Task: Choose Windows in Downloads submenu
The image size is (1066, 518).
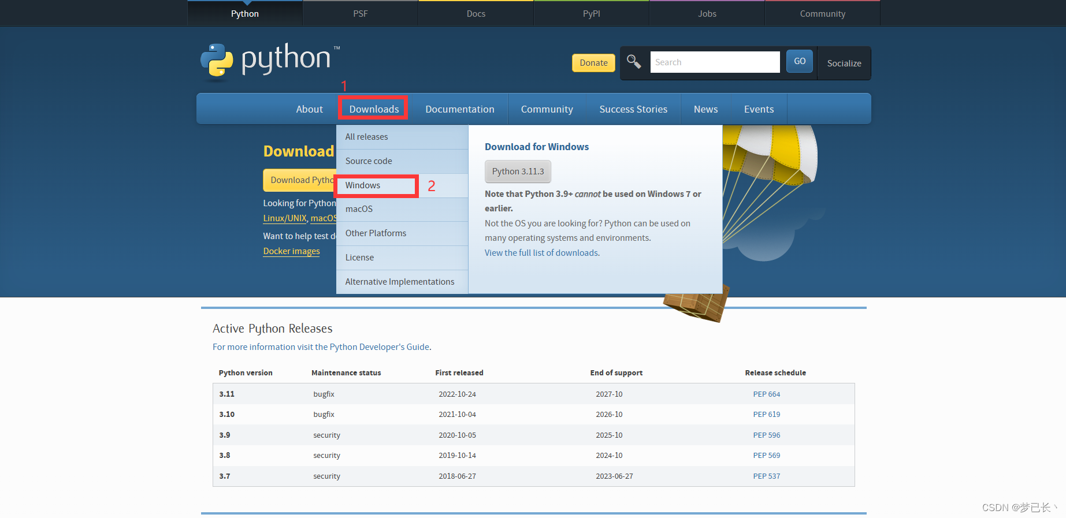Action: [x=402, y=185]
